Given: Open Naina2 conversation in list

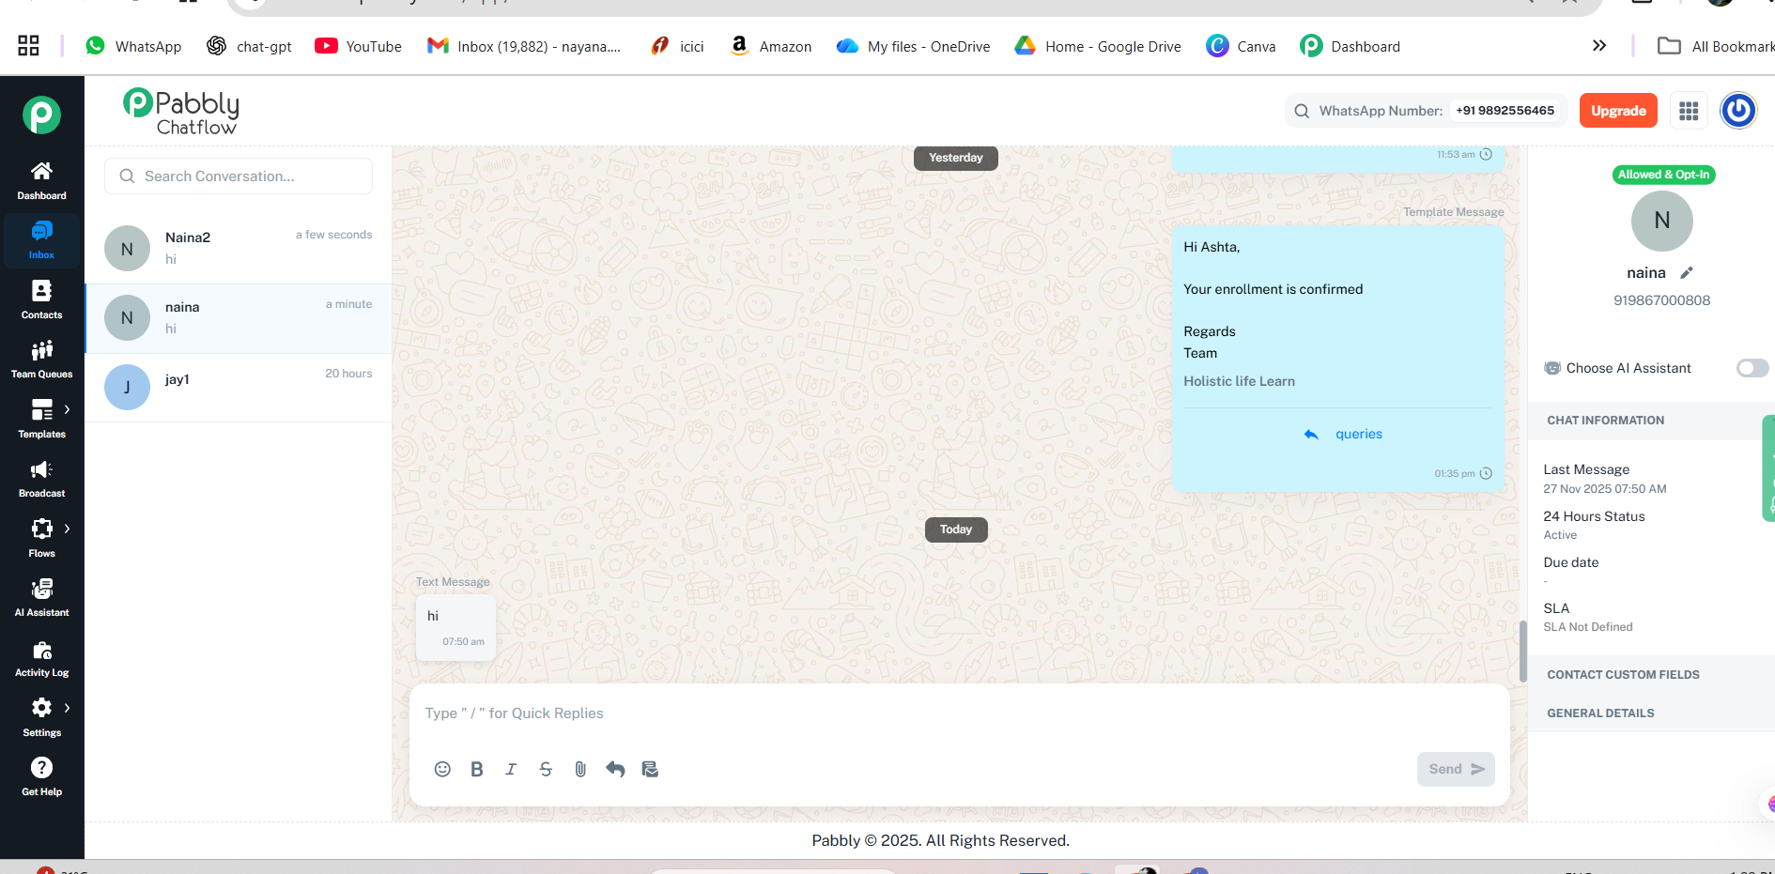Looking at the screenshot, I should click(x=239, y=249).
